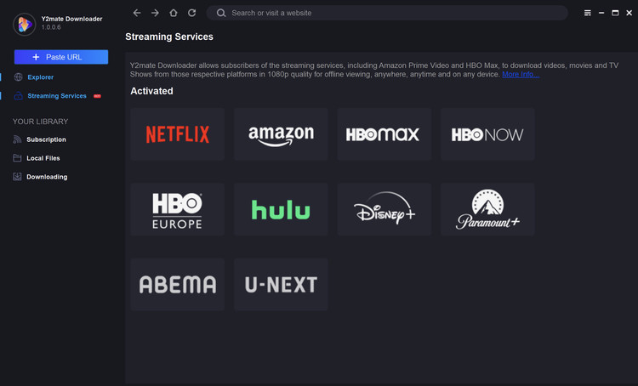This screenshot has width=638, height=386.
Task: Open Explorer in the sidebar
Action: coord(40,77)
